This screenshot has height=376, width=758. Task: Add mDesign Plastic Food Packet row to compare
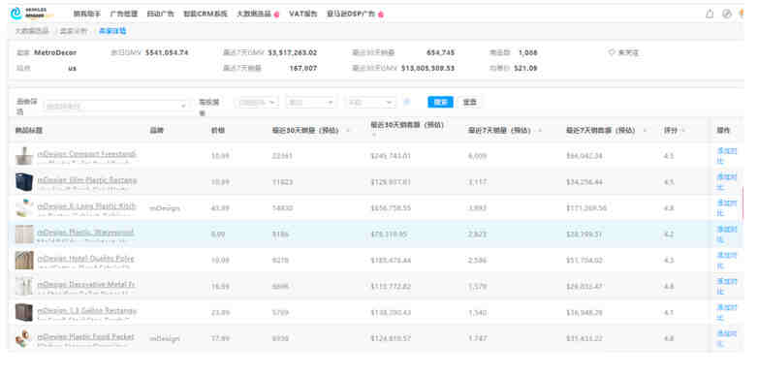(x=727, y=338)
